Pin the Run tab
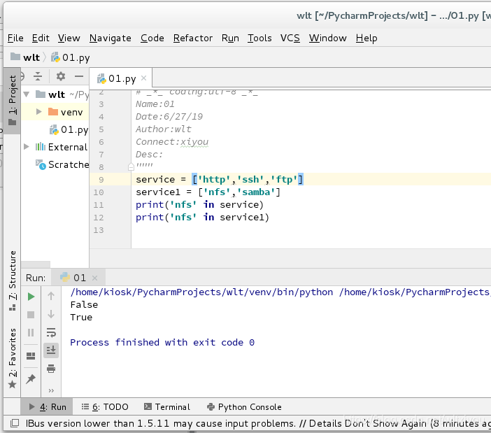This screenshot has width=491, height=433. pyautogui.click(x=31, y=379)
